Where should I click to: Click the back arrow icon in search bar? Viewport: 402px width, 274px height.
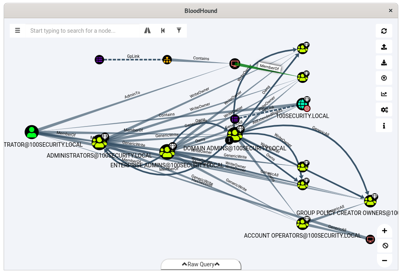click(x=163, y=30)
